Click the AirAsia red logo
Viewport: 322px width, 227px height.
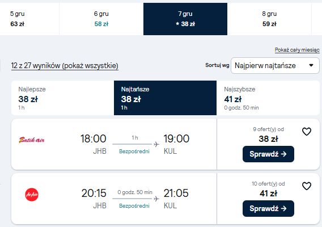pos(32,195)
